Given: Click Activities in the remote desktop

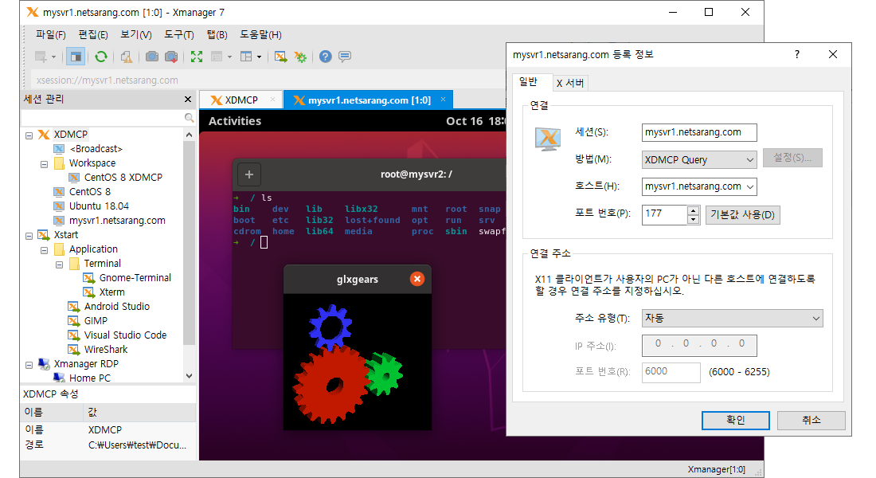Looking at the screenshot, I should click(x=235, y=121).
